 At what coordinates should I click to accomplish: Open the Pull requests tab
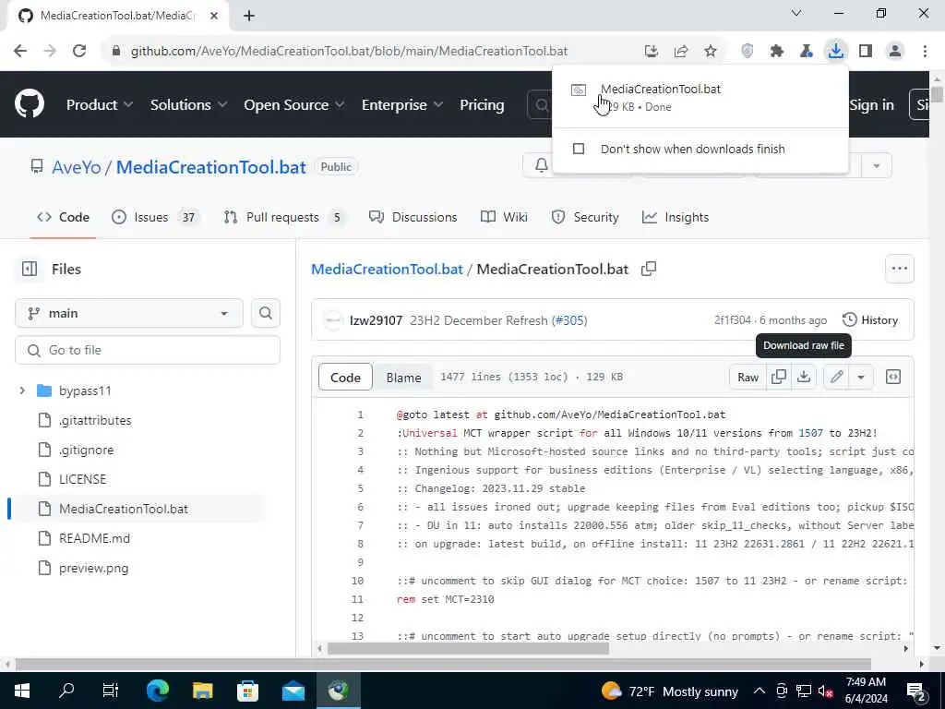click(x=285, y=217)
